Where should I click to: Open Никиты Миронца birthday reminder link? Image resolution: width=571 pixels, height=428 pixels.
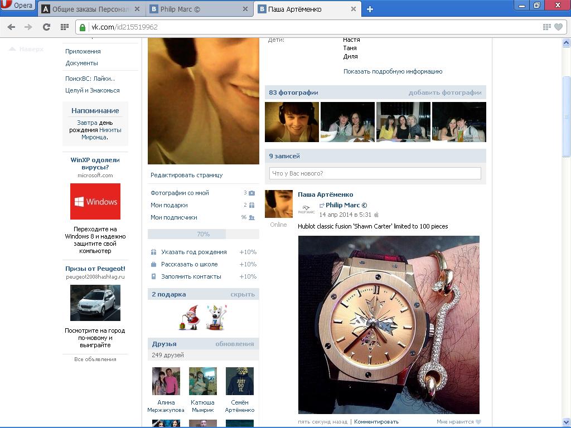(x=101, y=134)
